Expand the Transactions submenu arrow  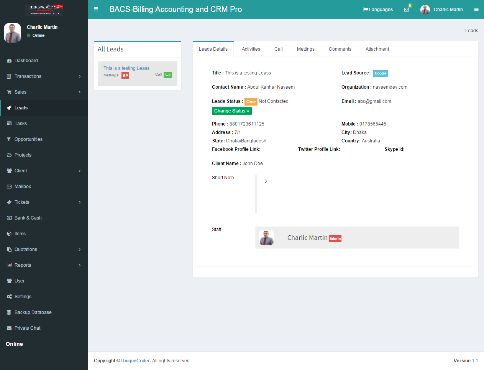(x=80, y=76)
